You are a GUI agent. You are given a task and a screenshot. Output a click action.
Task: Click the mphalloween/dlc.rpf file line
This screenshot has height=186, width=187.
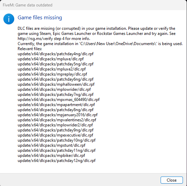coord(56,84)
